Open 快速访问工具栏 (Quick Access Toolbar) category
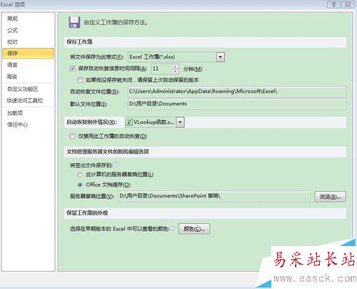Screen dimensions: 357x289 point(25,101)
